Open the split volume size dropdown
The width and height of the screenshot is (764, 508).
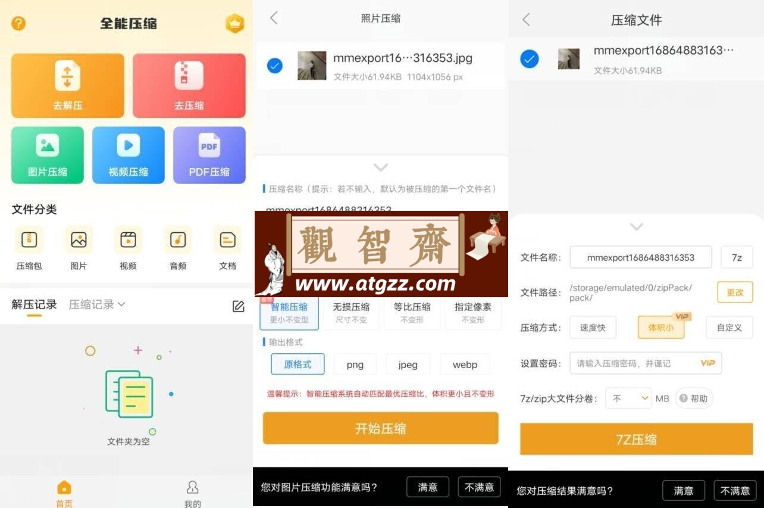629,398
